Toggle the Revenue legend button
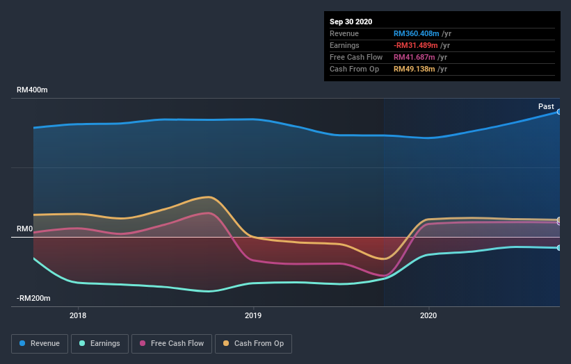The image size is (571, 364). (x=40, y=344)
